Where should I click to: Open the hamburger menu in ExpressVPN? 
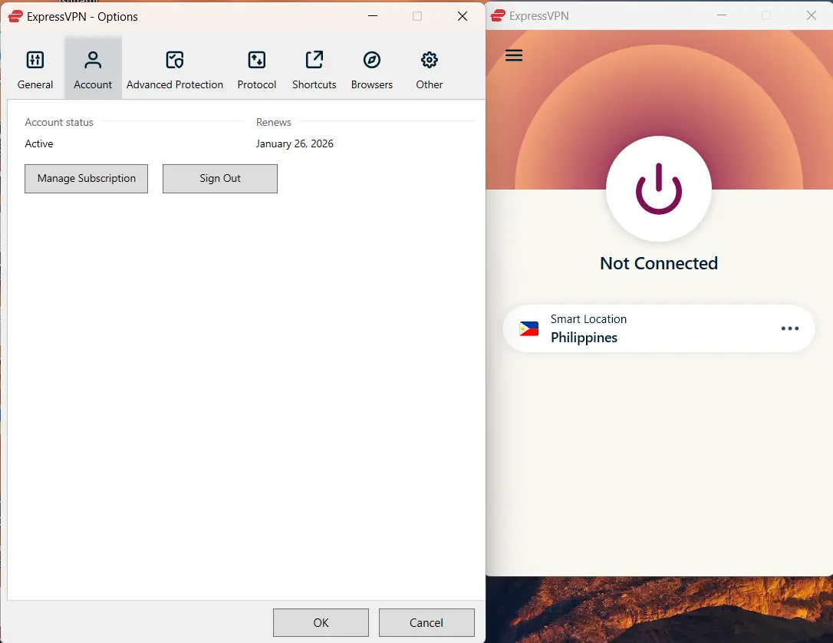pos(514,55)
